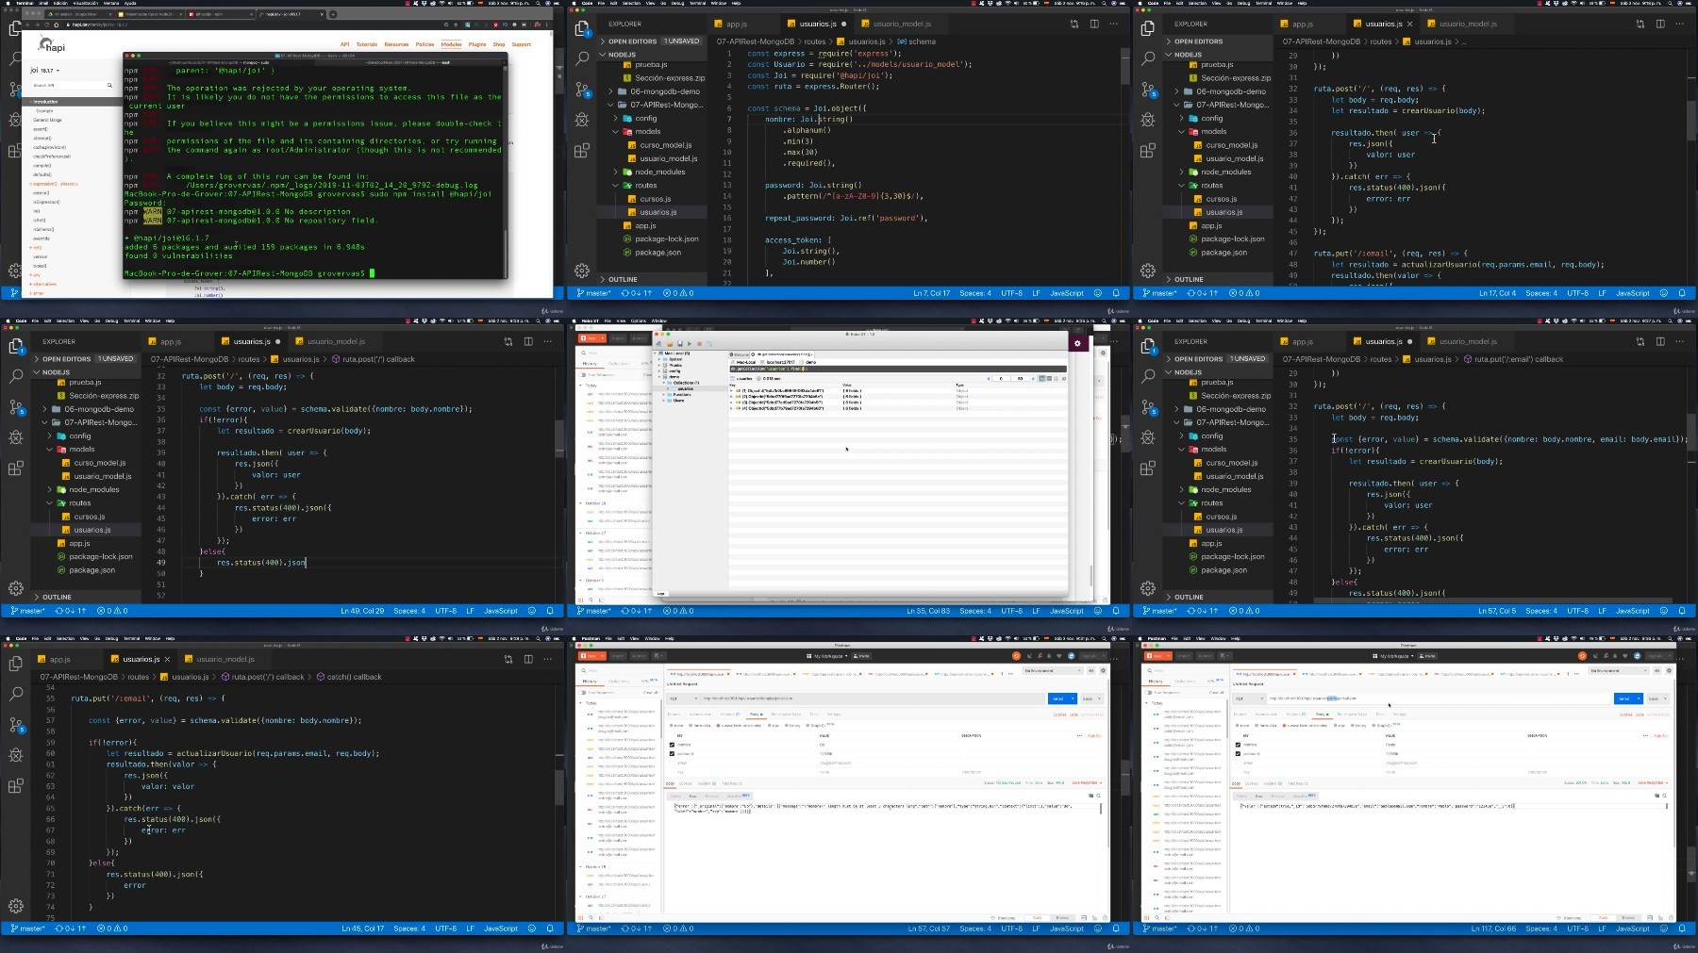1698x953 pixels.
Task: Toggle Save Responses switch in Postman above 'Ln 57, Col 57'
Action: click(582, 692)
